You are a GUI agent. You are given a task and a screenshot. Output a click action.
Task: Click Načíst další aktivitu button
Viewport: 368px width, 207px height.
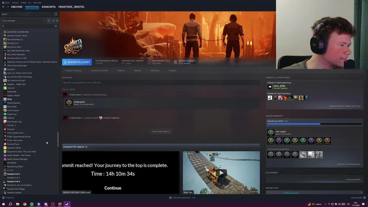point(161,131)
